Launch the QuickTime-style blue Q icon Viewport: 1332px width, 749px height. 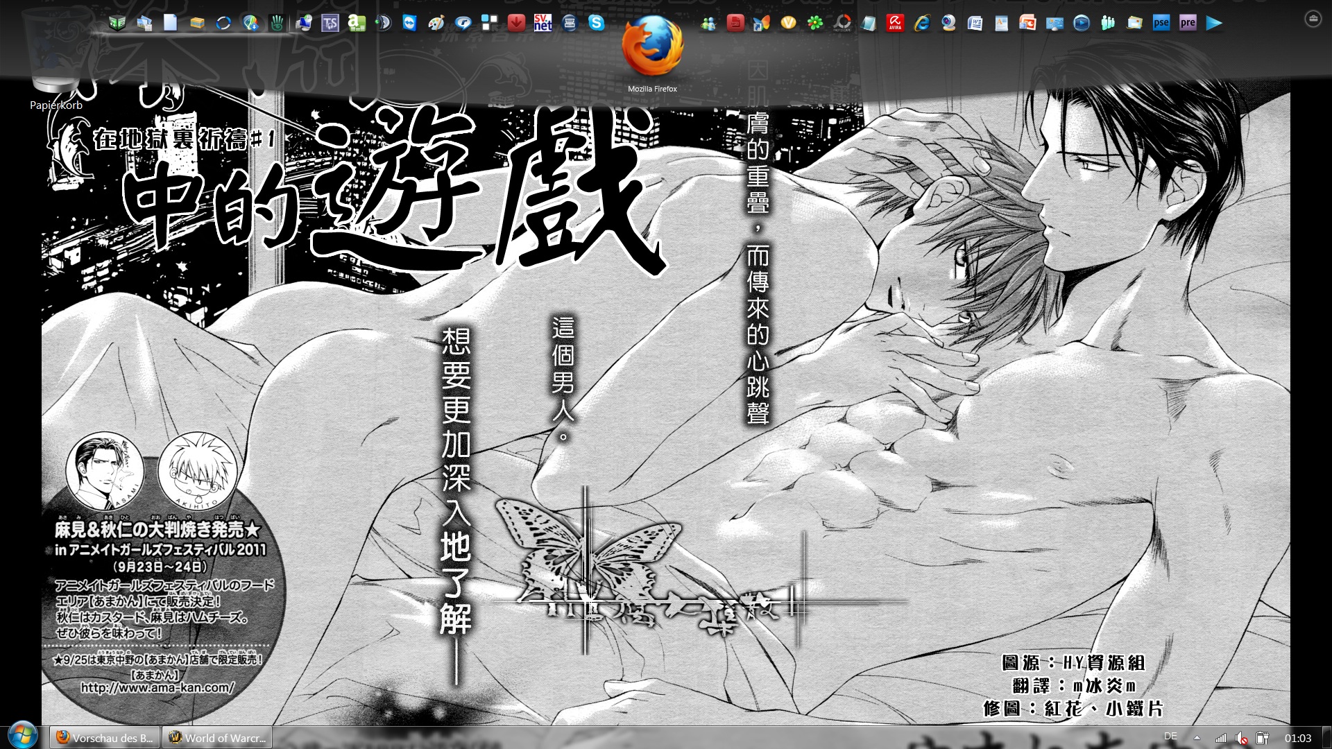pyautogui.click(x=463, y=23)
